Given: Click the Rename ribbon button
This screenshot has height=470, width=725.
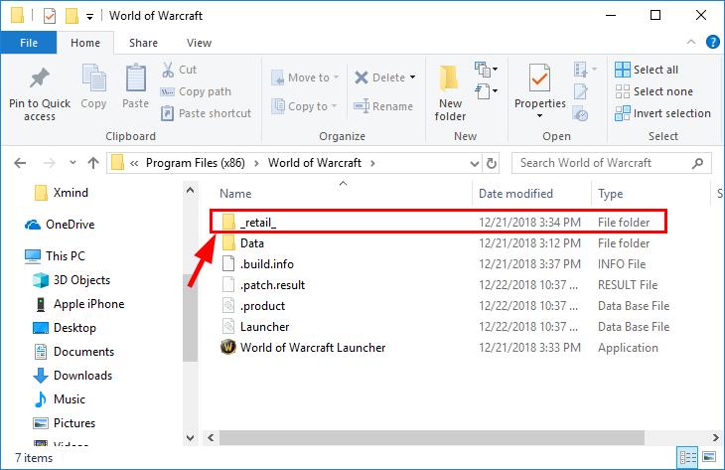Looking at the screenshot, I should click(383, 106).
